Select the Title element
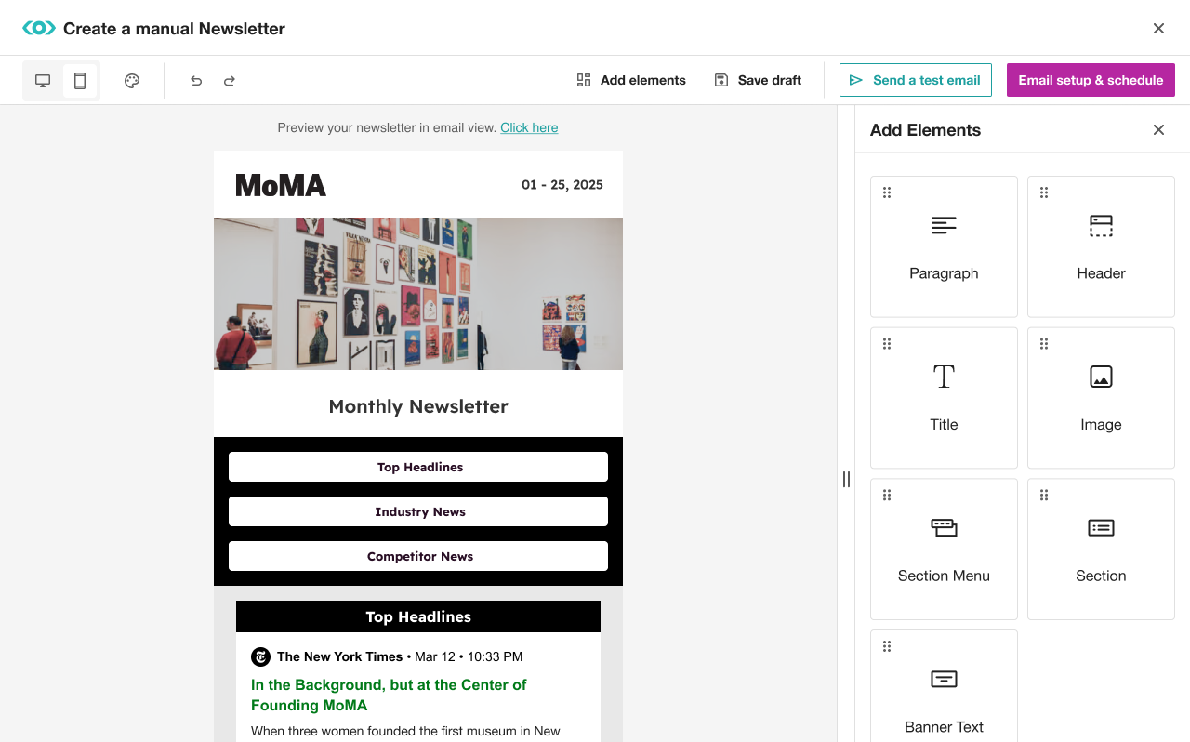This screenshot has width=1190, height=742. point(944,397)
